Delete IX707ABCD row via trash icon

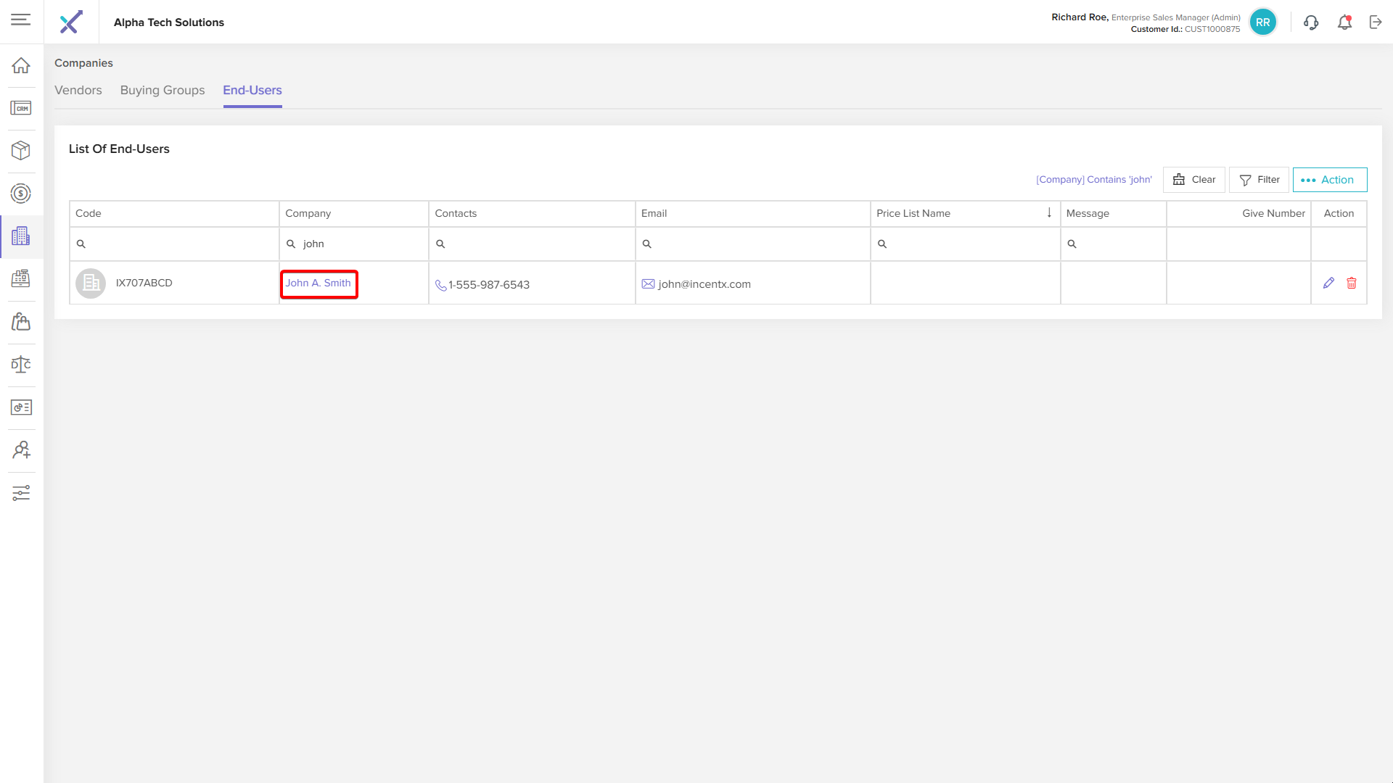coord(1352,283)
